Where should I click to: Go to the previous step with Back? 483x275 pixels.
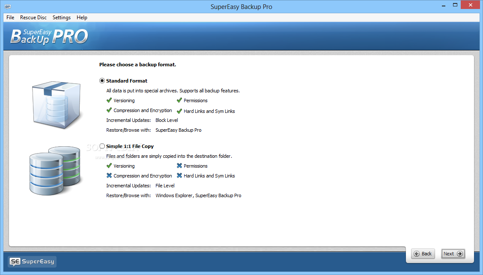423,254
